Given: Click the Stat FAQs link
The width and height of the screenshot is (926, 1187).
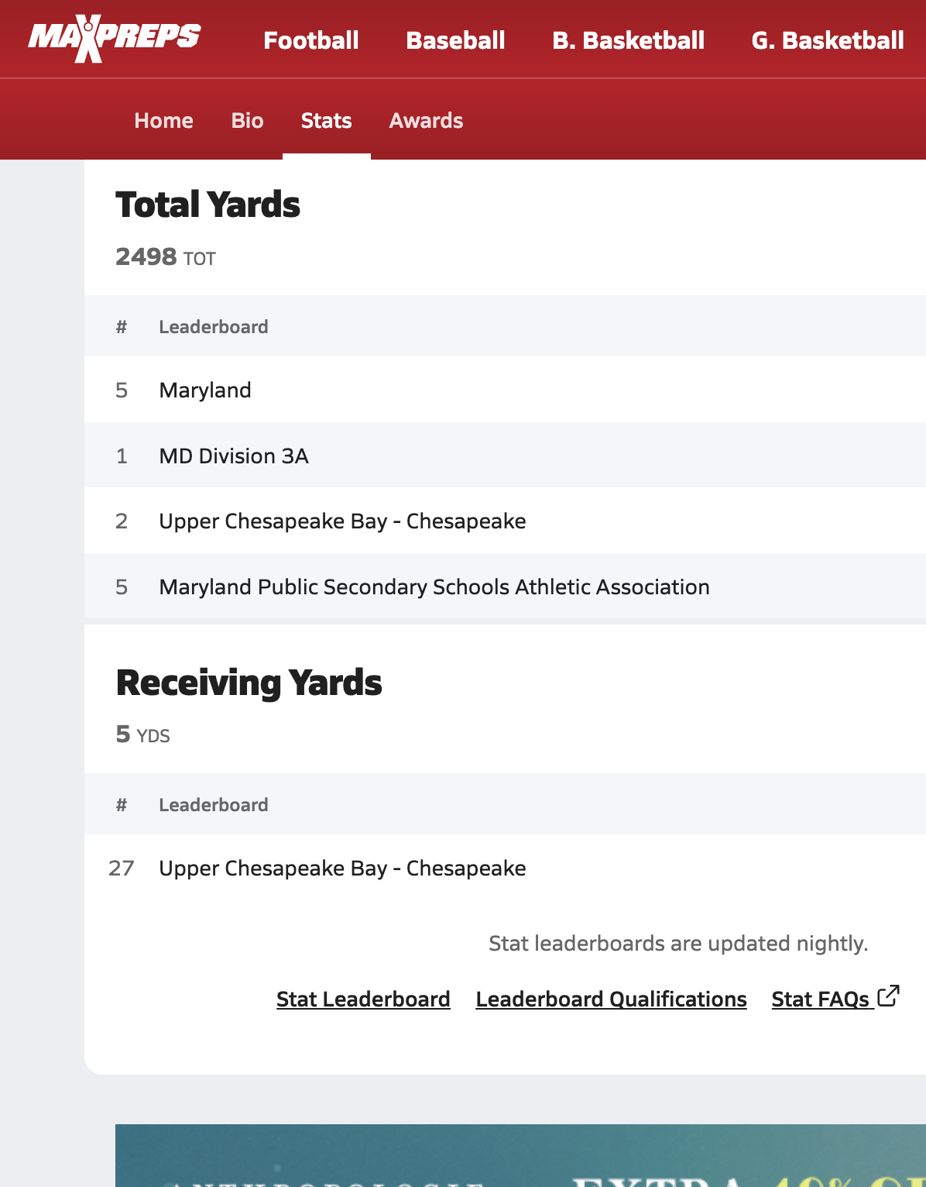Looking at the screenshot, I should click(x=820, y=999).
